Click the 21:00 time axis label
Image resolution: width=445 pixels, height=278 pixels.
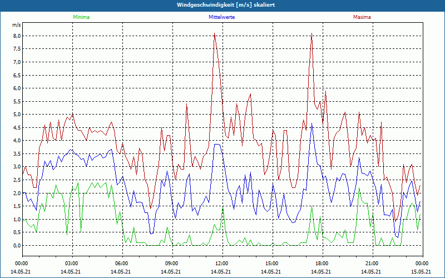[x=371, y=264]
